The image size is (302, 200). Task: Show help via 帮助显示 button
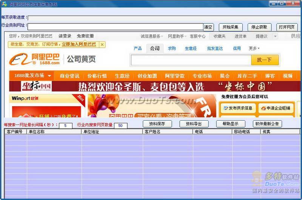pyautogui.click(x=231, y=124)
